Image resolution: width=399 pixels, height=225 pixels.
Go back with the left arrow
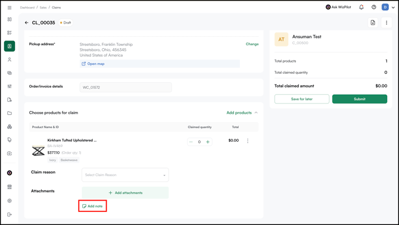(x=26, y=23)
